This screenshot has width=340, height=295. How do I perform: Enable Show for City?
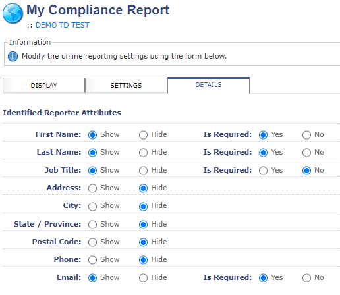[x=92, y=207]
